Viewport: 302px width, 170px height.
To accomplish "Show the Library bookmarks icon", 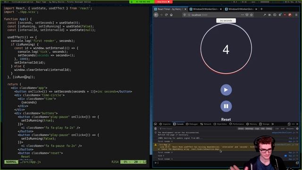I will pos(269,15).
